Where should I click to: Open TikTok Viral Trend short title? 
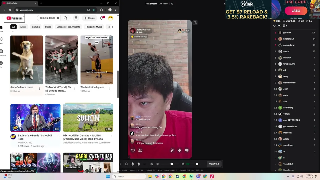coord(58,89)
